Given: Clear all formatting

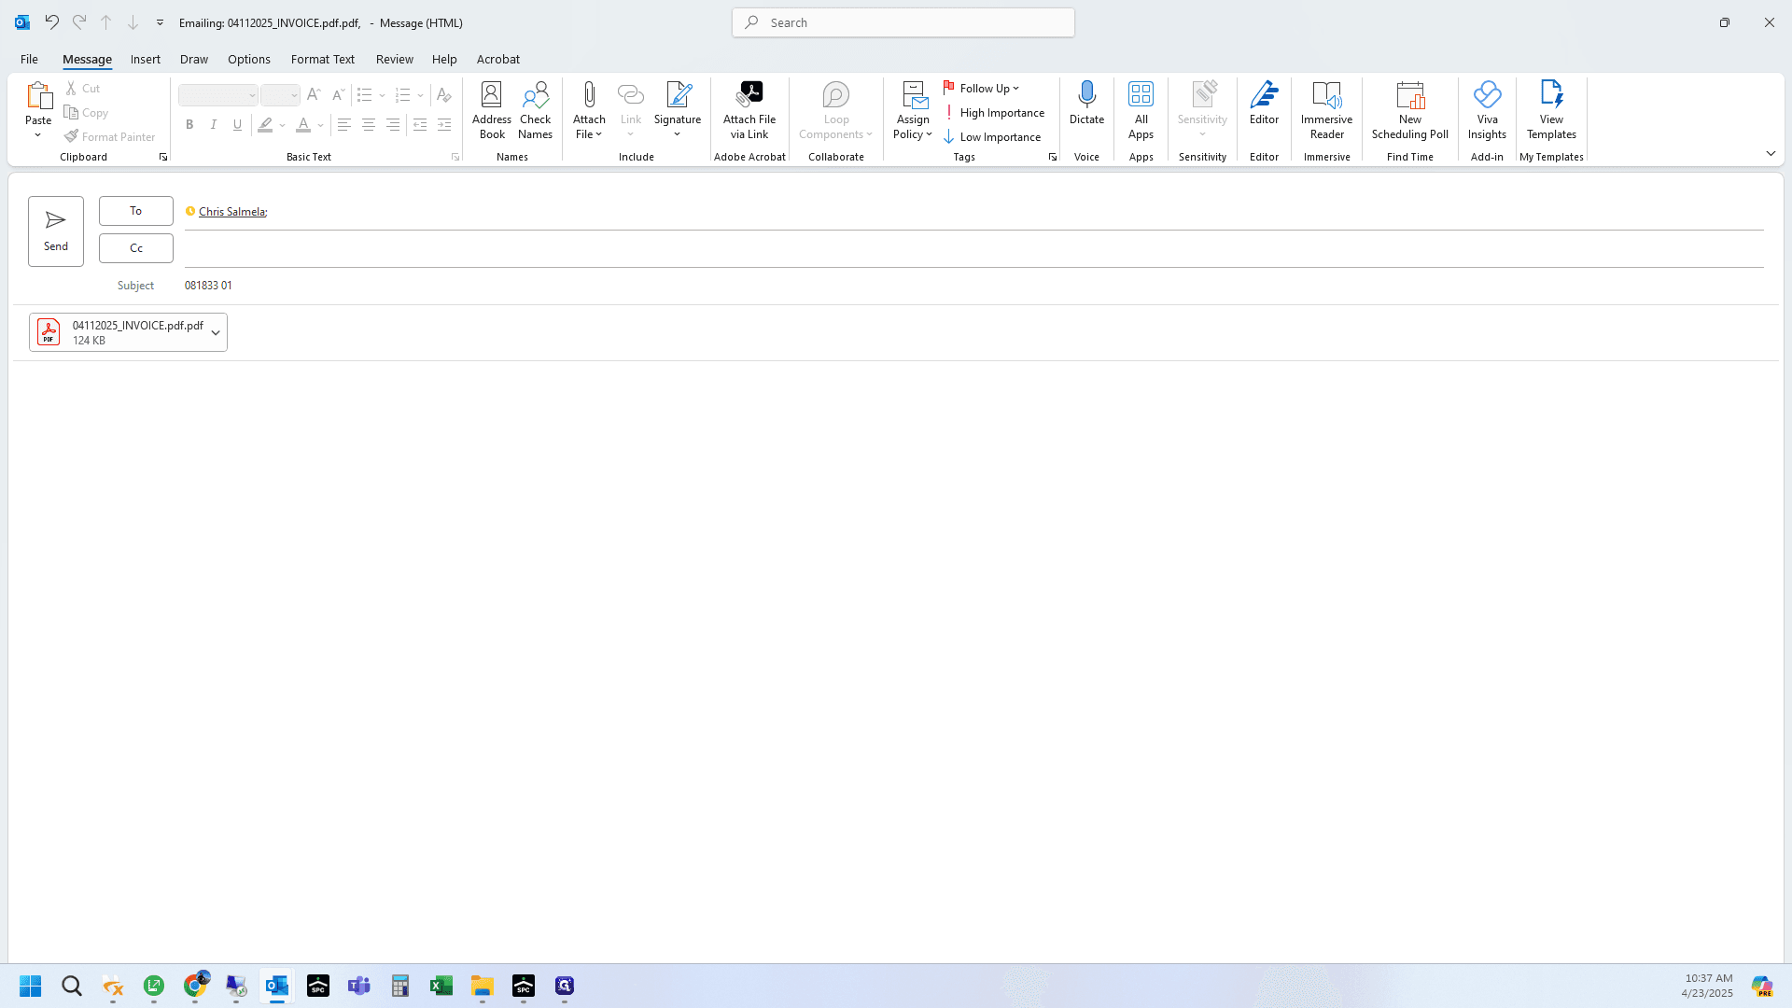Looking at the screenshot, I should [444, 95].
